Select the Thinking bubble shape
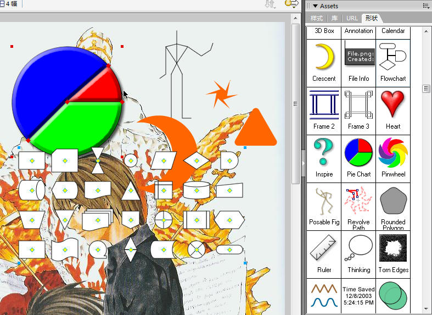This screenshot has height=315, width=432. click(358, 255)
